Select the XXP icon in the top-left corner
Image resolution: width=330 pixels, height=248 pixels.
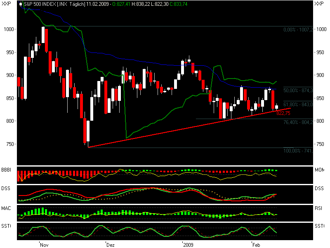click(x=6, y=4)
